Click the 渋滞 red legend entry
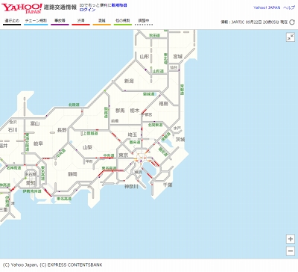The width and height of the screenshot is (298, 272). (x=80, y=22)
